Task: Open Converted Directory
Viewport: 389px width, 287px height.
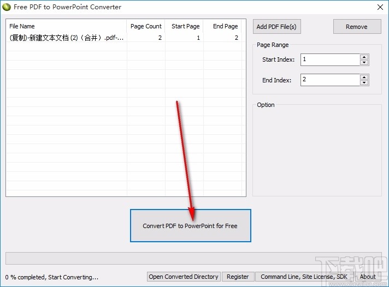Action: 184,277
